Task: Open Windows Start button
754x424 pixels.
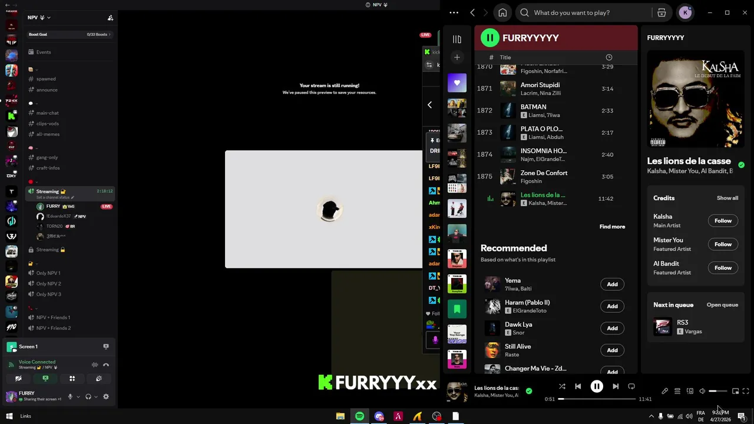Action: click(x=9, y=416)
